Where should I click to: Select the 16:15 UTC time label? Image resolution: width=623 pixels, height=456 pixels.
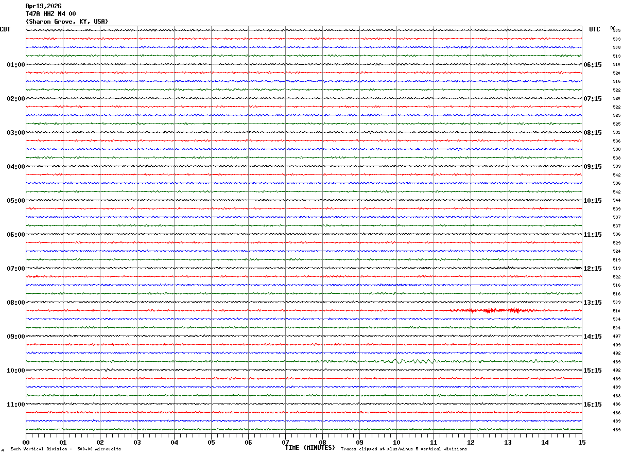[592, 405]
